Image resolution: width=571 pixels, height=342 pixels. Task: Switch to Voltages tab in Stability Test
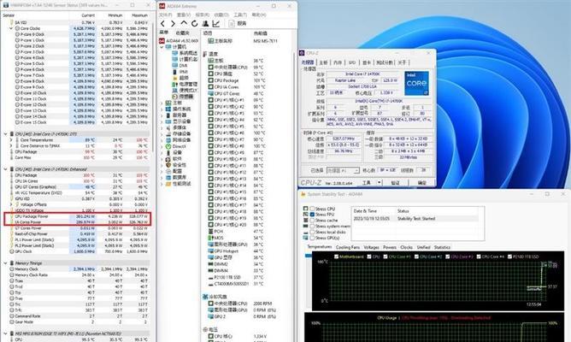pyautogui.click(x=371, y=247)
